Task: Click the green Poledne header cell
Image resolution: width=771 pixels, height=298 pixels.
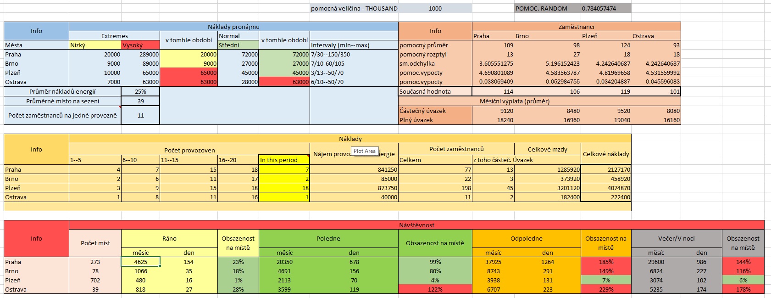Action: tap(328, 238)
